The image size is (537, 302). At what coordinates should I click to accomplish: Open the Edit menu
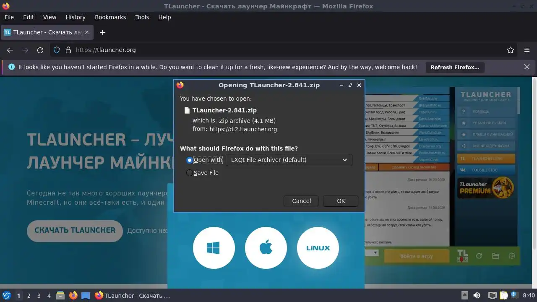tap(29, 17)
